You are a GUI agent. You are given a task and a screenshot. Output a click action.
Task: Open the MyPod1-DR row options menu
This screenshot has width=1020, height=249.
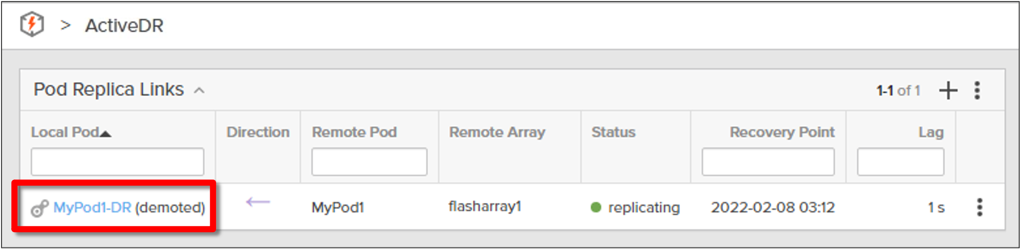979,207
